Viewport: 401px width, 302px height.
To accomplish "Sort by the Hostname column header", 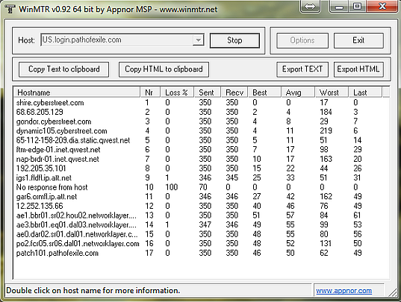I will [77, 92].
